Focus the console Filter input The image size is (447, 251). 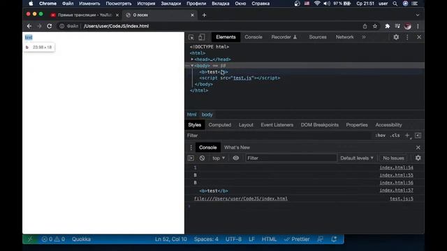(291, 158)
